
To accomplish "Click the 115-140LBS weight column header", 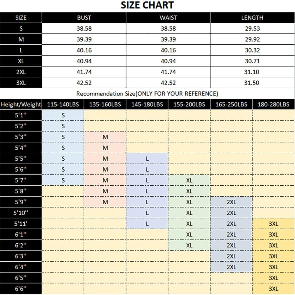I will [63, 105].
